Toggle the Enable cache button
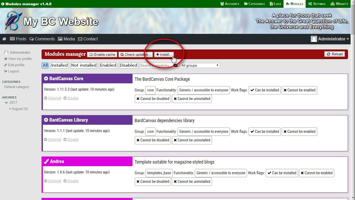The height and width of the screenshot is (200, 355). tap(102, 54)
